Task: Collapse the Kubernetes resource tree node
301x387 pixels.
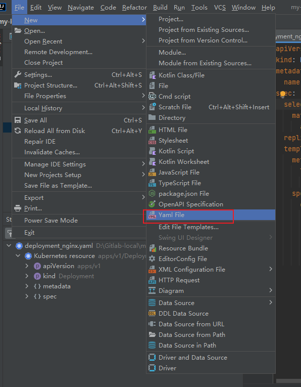Action: 18,256
